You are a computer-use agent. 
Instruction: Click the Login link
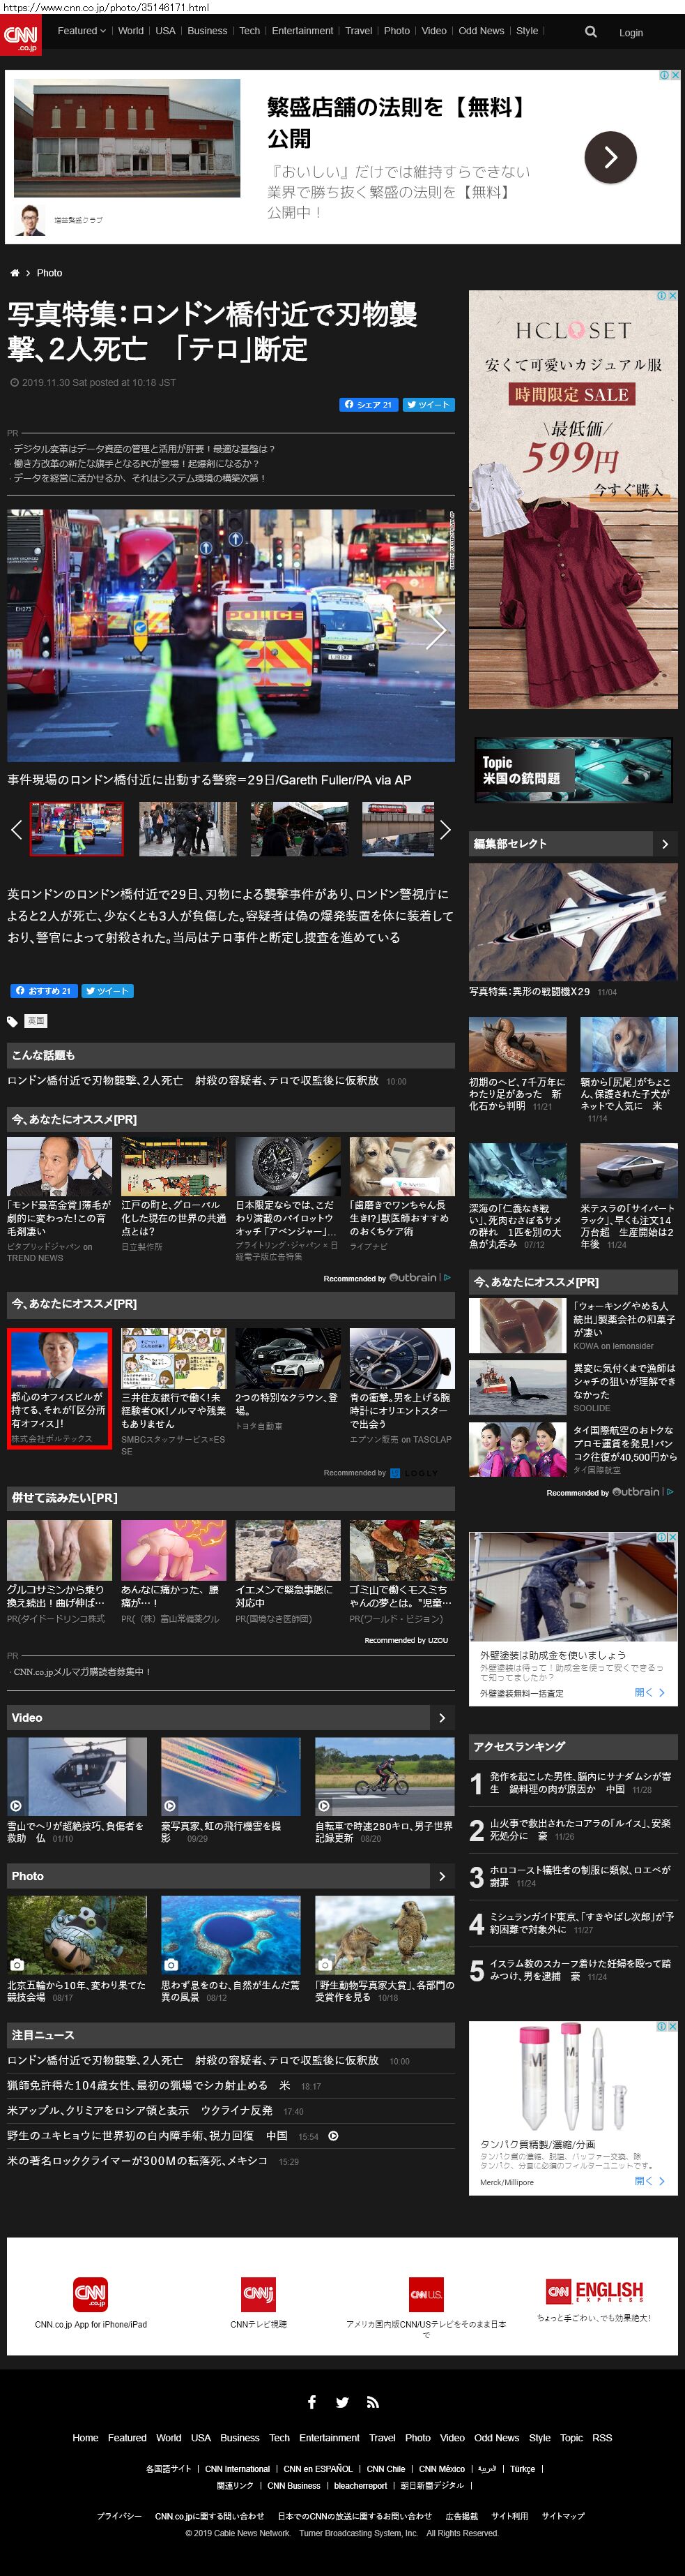click(630, 33)
